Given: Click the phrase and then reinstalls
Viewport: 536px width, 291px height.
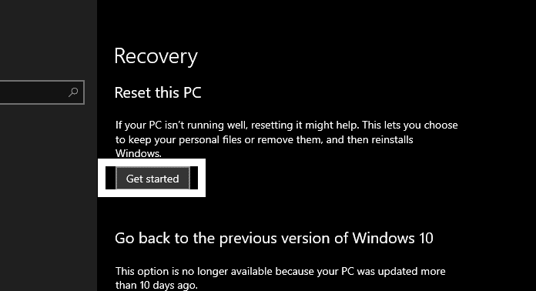Looking at the screenshot, I should click(370, 139).
